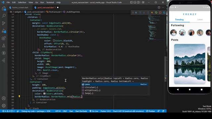This screenshot has width=212, height=119.
Task: Click the split editor icon
Action: tap(159, 7)
